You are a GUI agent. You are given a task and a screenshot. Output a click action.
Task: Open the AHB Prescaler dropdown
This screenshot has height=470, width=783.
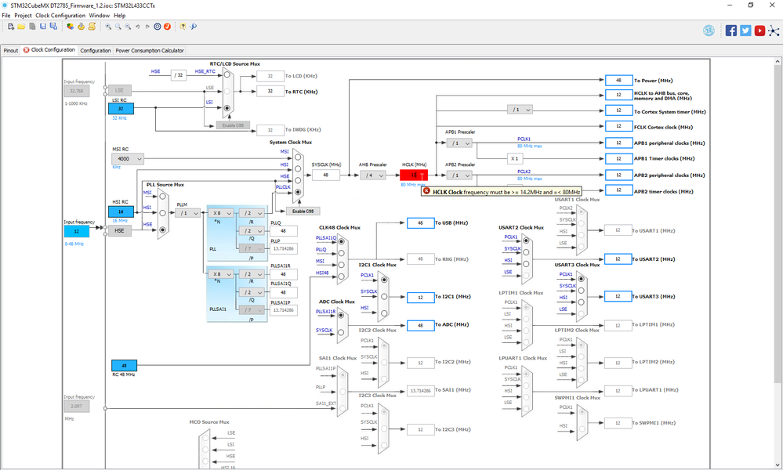(x=373, y=175)
